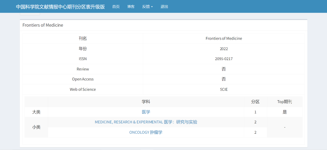This screenshot has width=327, height=150.
Task: Click the 学科 column header
Action: [x=146, y=102]
